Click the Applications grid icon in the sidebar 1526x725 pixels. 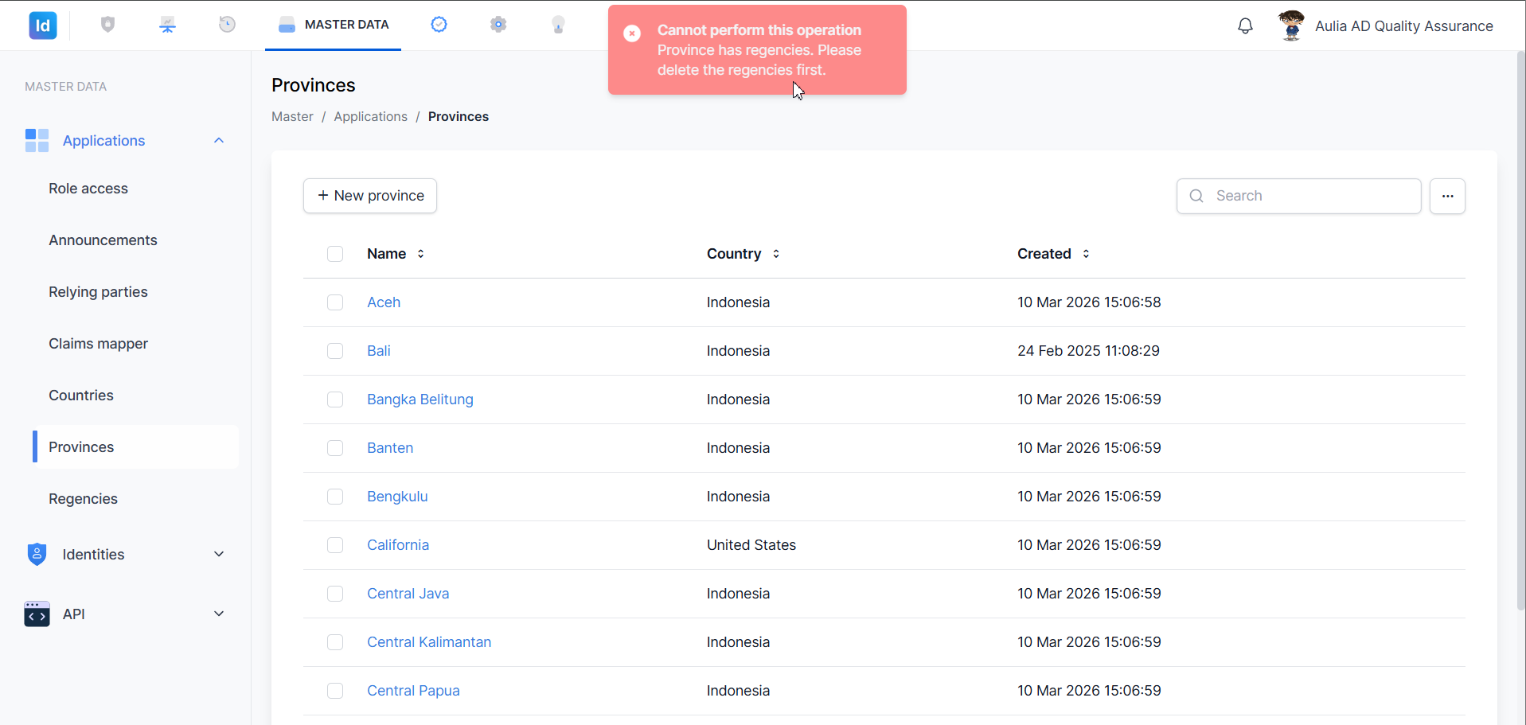pyautogui.click(x=37, y=141)
